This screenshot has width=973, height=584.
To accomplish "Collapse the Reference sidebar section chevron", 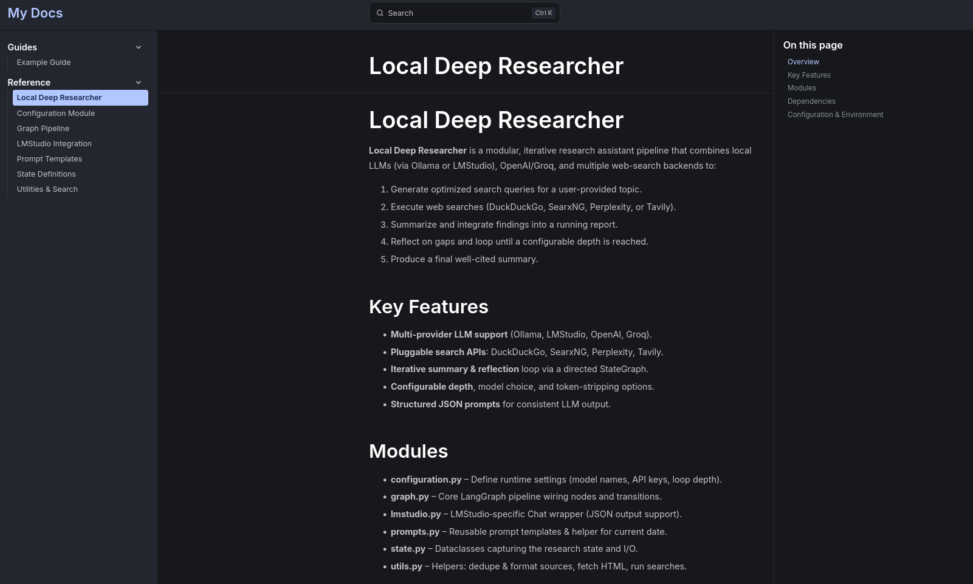I will [139, 83].
